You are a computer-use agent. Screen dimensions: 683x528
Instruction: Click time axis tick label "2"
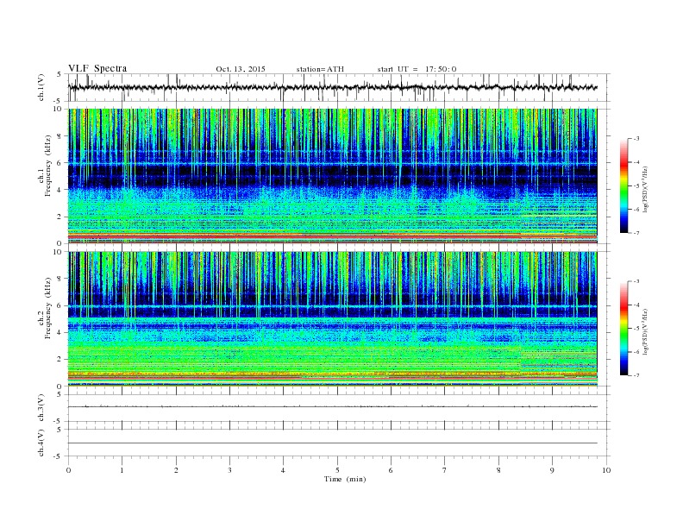176,470
